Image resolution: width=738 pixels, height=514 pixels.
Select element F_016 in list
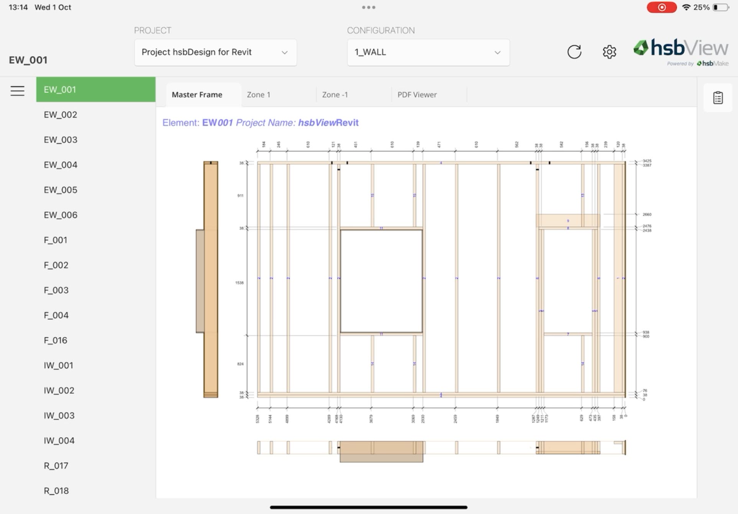(56, 340)
